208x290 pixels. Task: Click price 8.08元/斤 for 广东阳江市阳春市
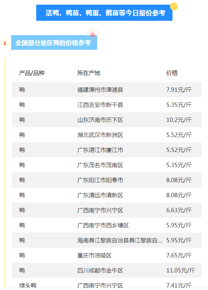pyautogui.click(x=179, y=180)
